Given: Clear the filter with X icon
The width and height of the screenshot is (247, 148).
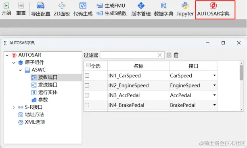Looking at the screenshot, I should click(159, 55).
